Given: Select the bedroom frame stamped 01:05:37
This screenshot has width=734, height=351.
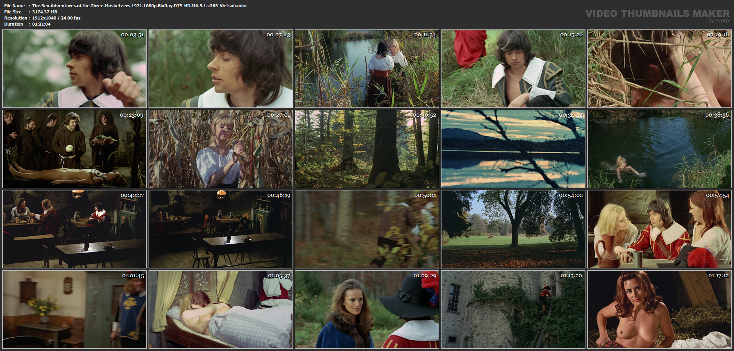Looking at the screenshot, I should [221, 310].
